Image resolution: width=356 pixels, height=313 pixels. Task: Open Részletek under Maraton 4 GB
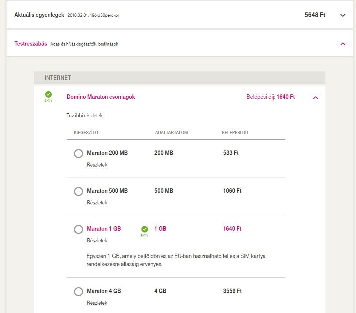pos(97,303)
